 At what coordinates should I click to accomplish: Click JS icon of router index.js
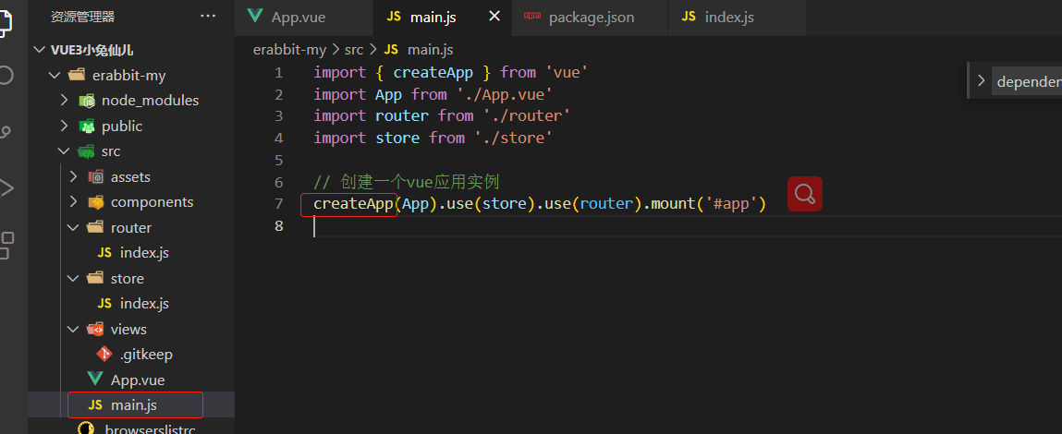[104, 253]
